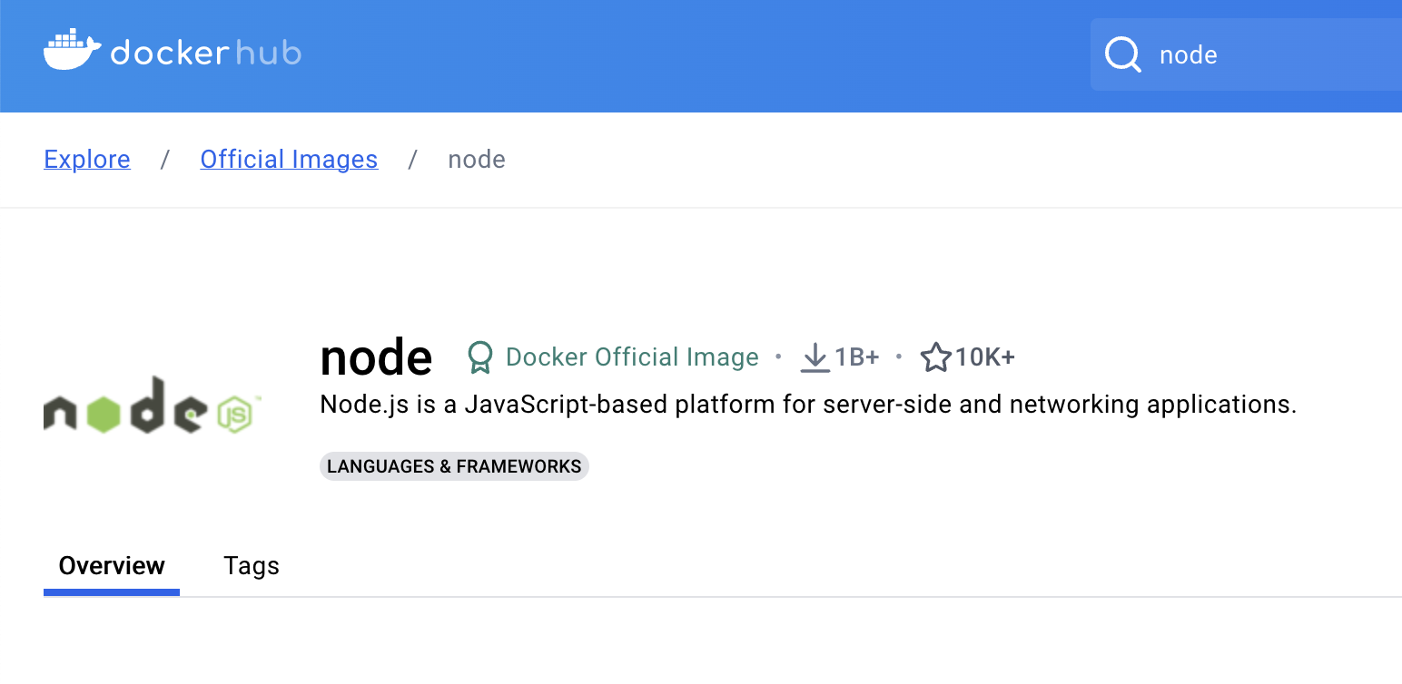Click the Docker Hub whale logo

coord(72,50)
